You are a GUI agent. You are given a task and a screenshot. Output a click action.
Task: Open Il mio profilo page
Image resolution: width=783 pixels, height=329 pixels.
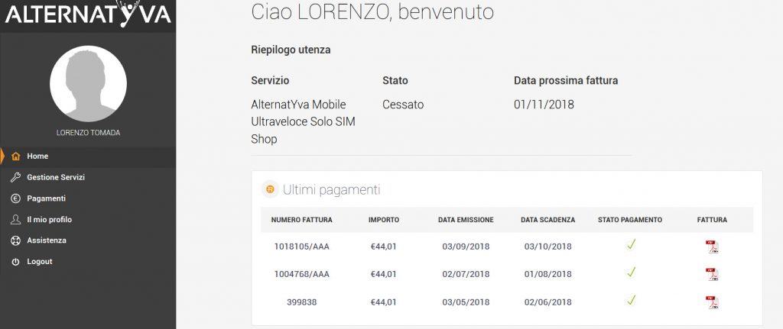[49, 220]
